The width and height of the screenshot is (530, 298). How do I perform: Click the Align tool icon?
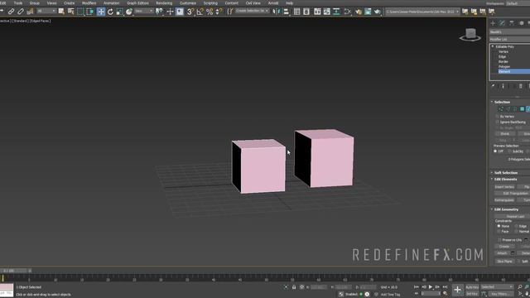[287, 12]
